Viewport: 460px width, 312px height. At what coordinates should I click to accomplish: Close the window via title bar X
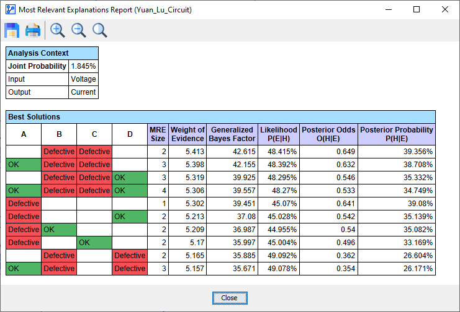(x=444, y=10)
